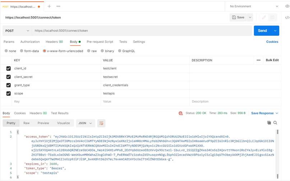Click the testapis value cell
Viewport: 290px width, 181px height.
[x=145, y=93]
